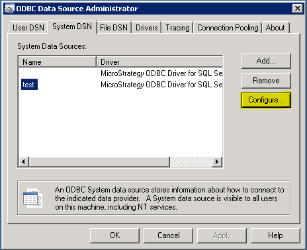This screenshot has width=307, height=250.
Task: Confirm the dialog with OK
Action: 114,235
